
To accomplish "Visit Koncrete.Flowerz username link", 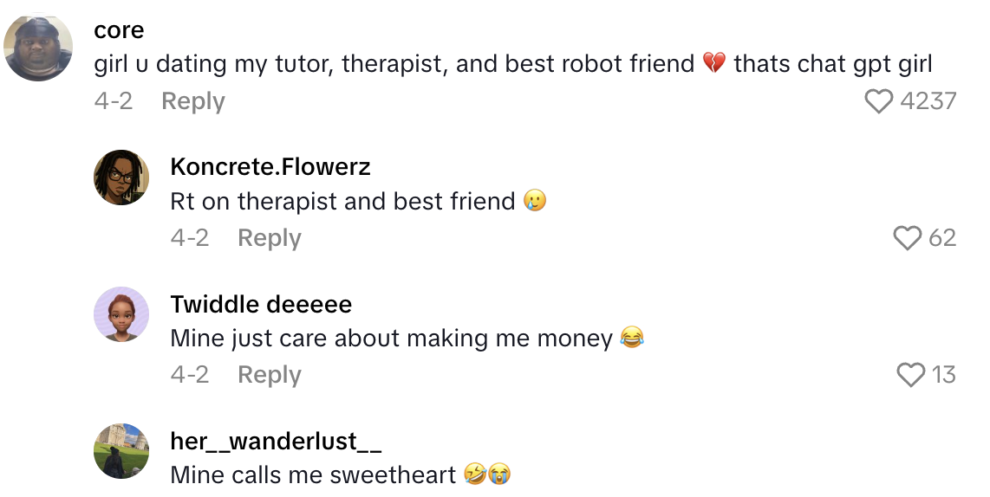I will (270, 167).
